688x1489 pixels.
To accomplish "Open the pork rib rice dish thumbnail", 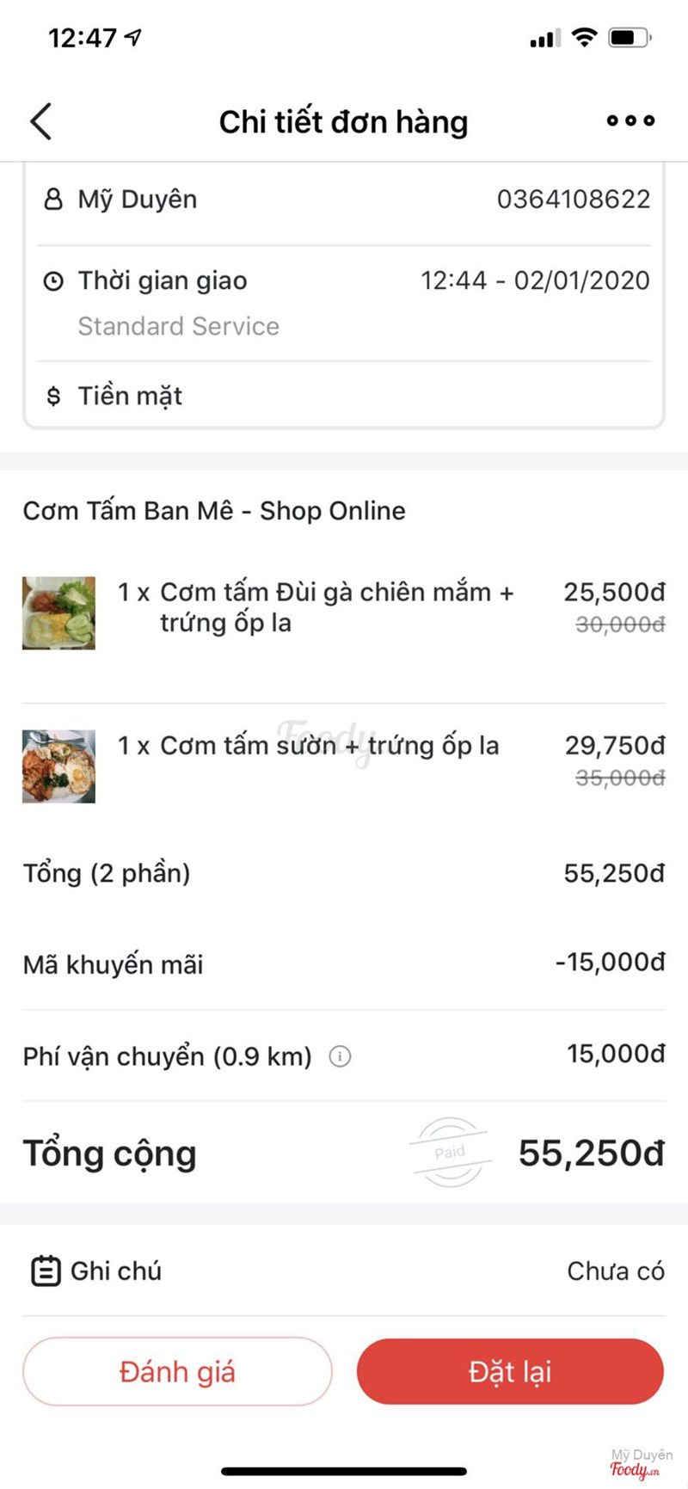I will pyautogui.click(x=58, y=766).
